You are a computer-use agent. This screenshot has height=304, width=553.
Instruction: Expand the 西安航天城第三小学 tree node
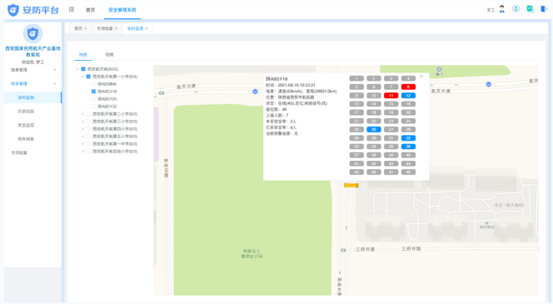coord(83,122)
